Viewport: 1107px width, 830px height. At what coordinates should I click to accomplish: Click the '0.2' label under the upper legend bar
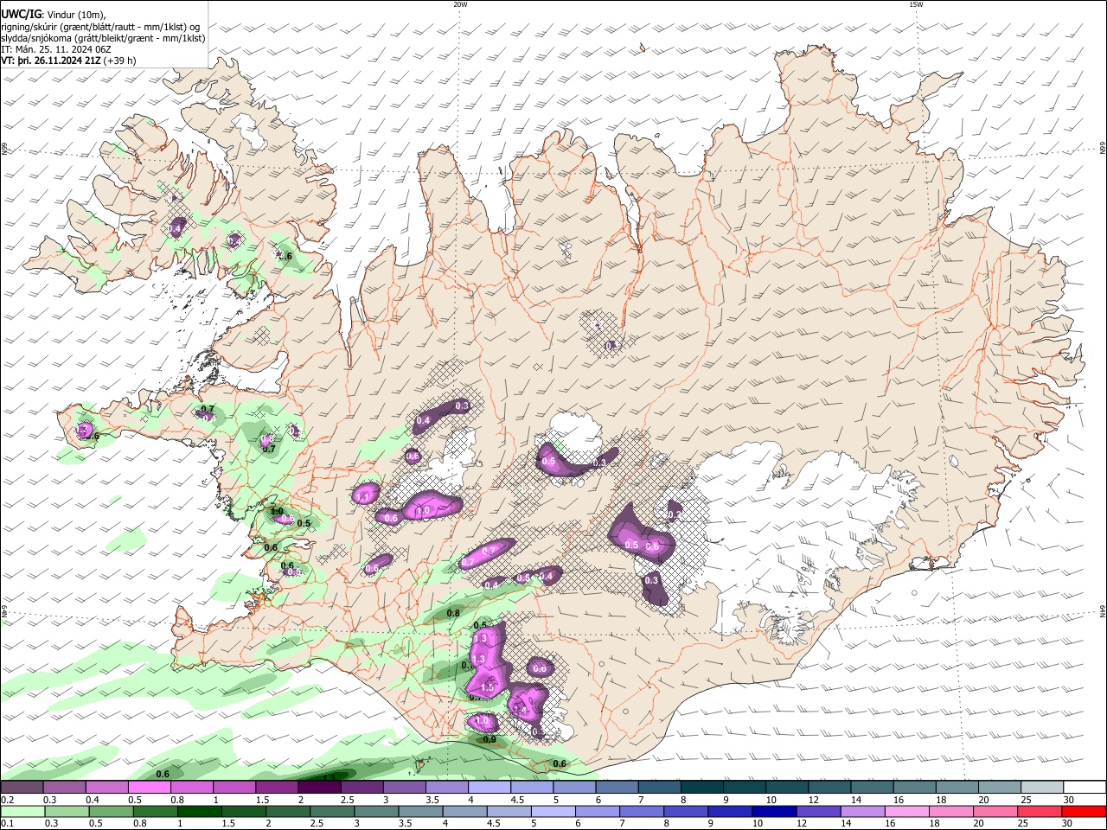coord(5,801)
